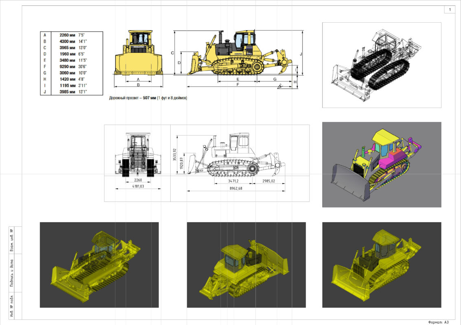The width and height of the screenshot is (461, 325).
Task: Select the "2985,02" rear dimension
Action: click(268, 181)
